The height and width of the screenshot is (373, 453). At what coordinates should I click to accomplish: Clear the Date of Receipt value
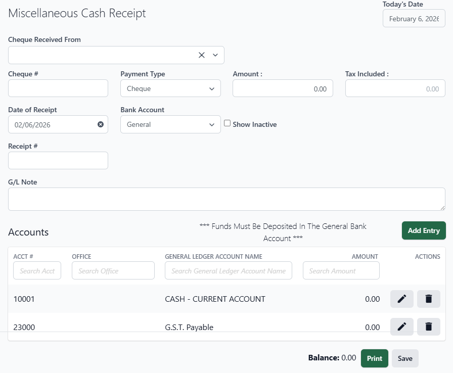click(x=101, y=124)
